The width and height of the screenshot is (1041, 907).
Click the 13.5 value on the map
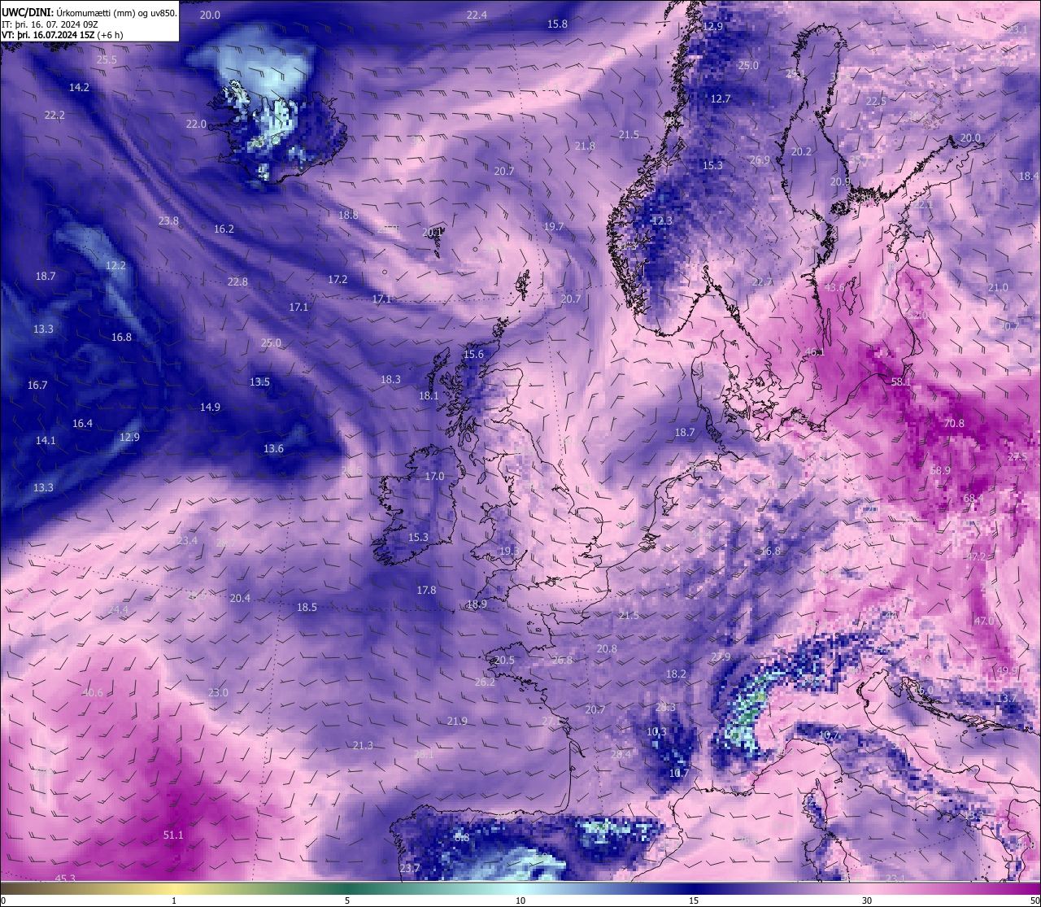tap(259, 382)
